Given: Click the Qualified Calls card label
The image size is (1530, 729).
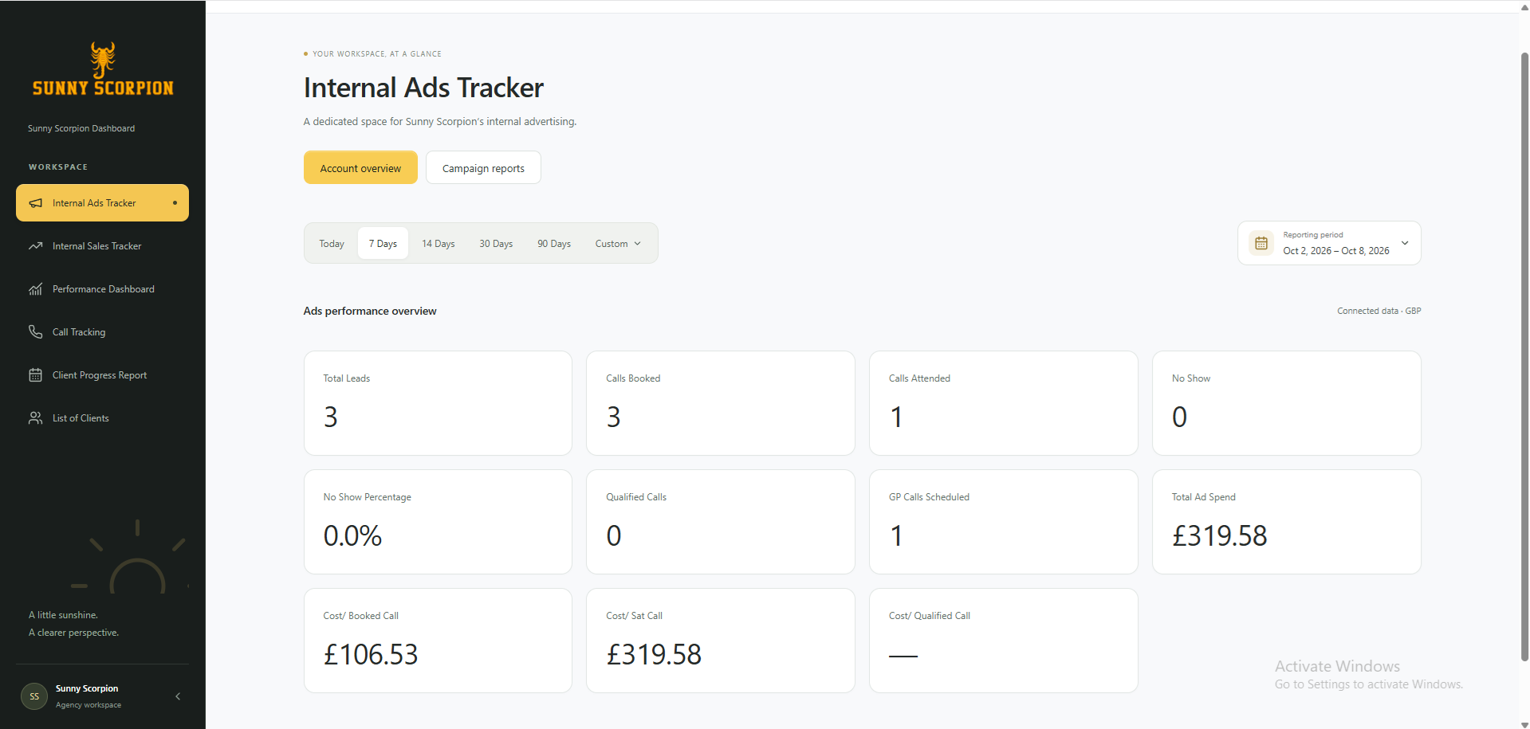Looking at the screenshot, I should [636, 497].
